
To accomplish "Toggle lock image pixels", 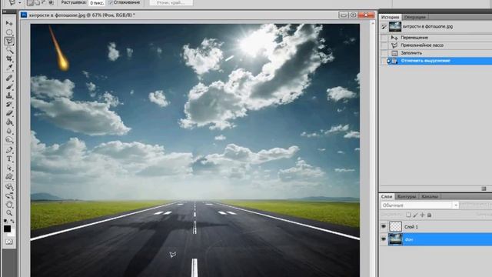I will [x=415, y=215].
